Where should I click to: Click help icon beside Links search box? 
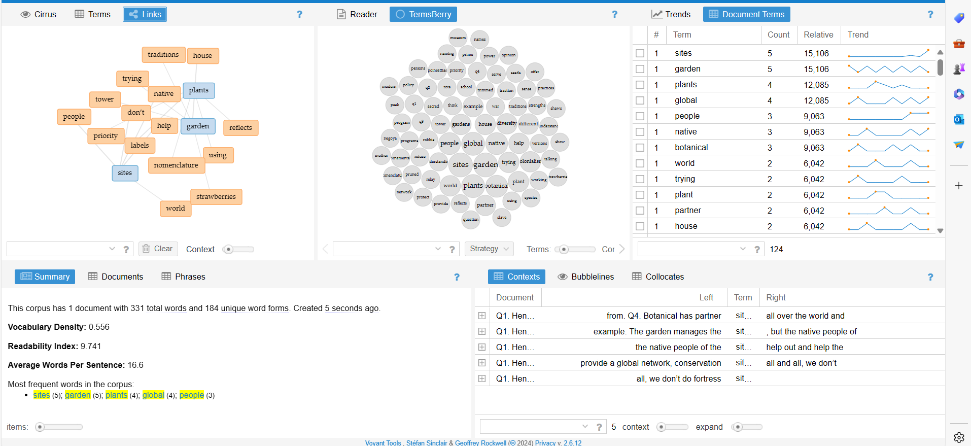tap(126, 249)
